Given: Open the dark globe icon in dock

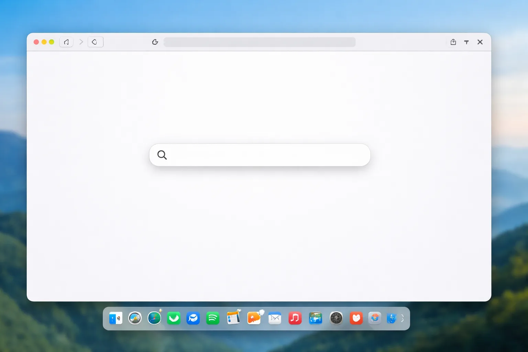Looking at the screenshot, I should (154, 318).
